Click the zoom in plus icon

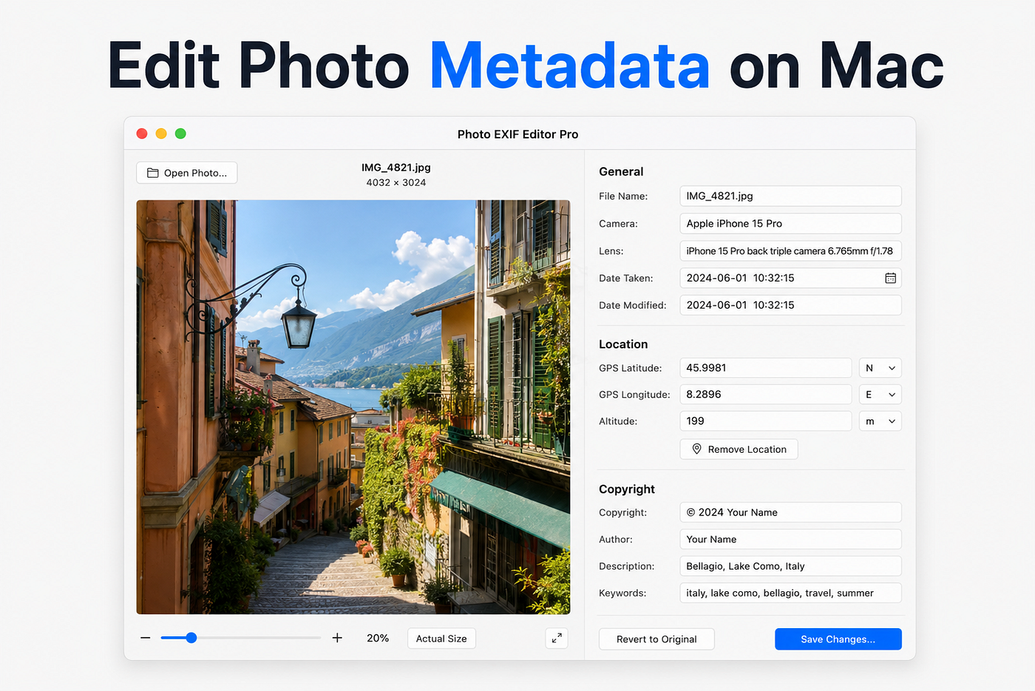[337, 638]
